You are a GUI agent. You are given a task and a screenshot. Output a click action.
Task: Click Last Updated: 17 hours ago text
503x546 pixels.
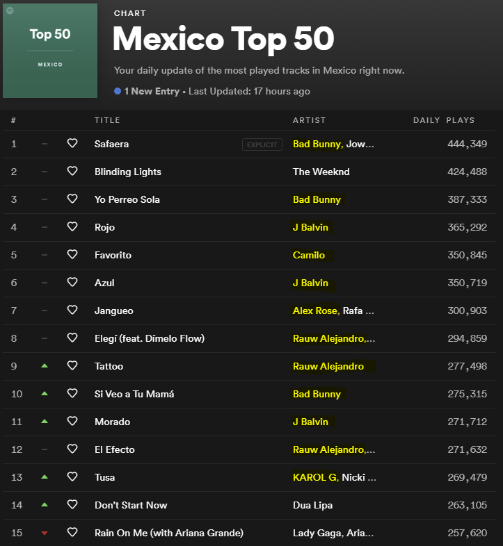[x=249, y=91]
